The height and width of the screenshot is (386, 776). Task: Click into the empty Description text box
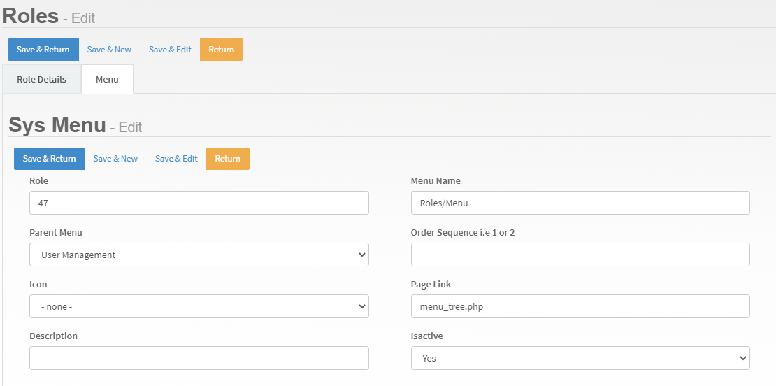(x=199, y=358)
